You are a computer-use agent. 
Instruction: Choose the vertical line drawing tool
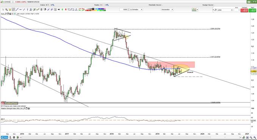point(27,9)
